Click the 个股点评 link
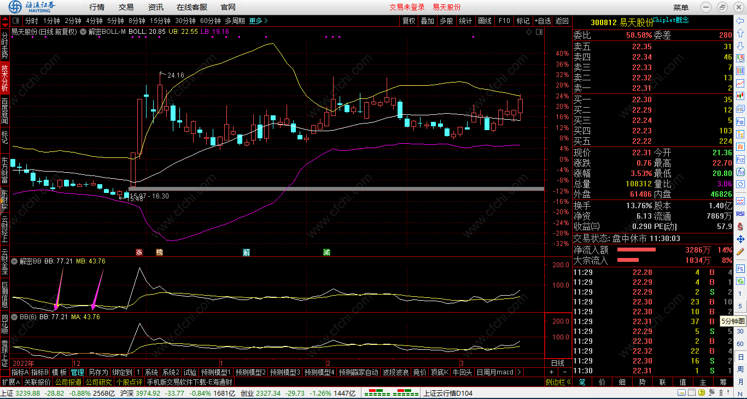Viewport: 747px width, 399px height. point(129,382)
